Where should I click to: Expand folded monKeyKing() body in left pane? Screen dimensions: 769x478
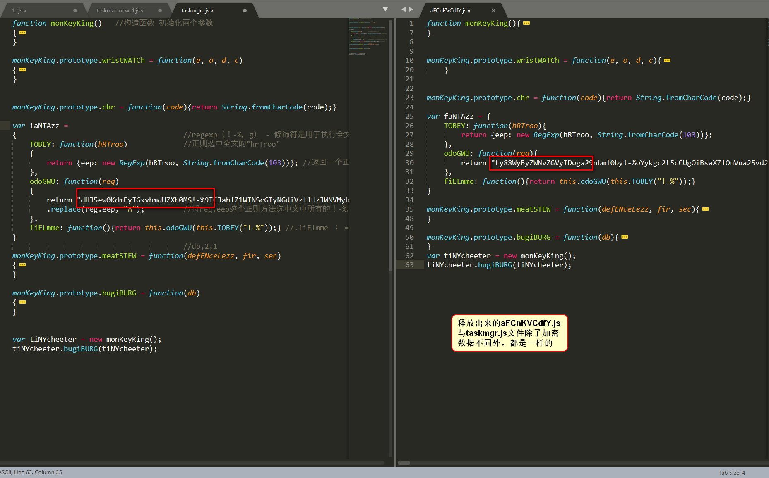(x=23, y=32)
